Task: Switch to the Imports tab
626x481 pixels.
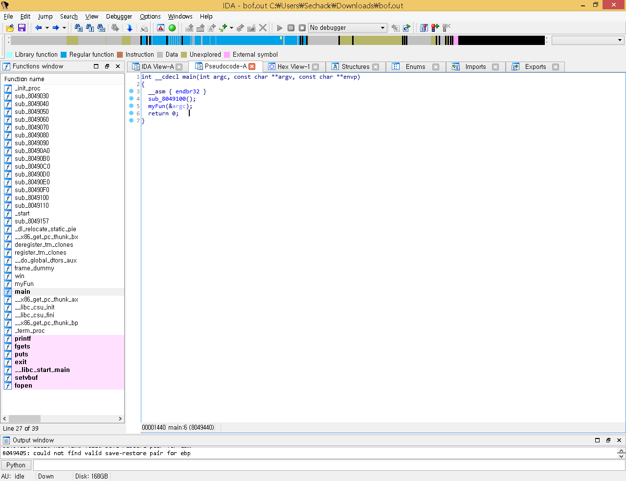Action: point(475,67)
